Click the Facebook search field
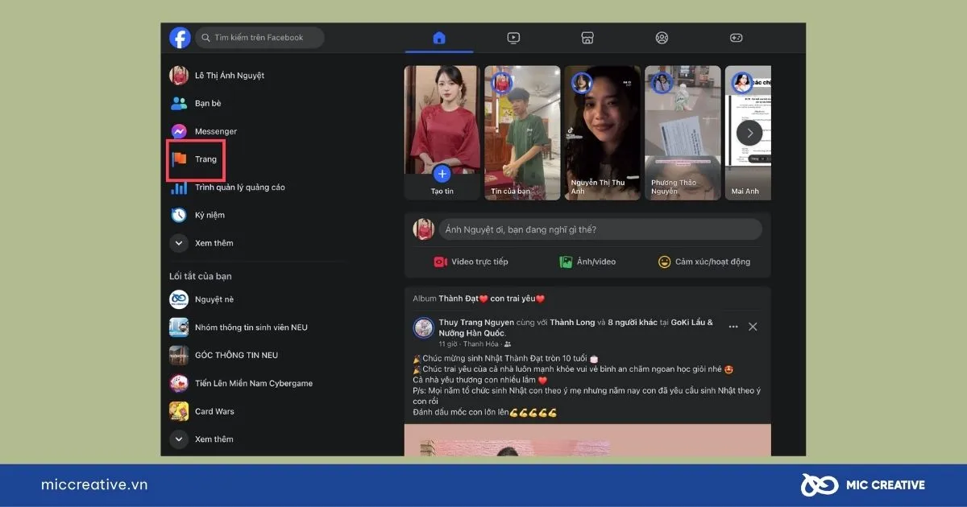967x507 pixels. coord(259,38)
